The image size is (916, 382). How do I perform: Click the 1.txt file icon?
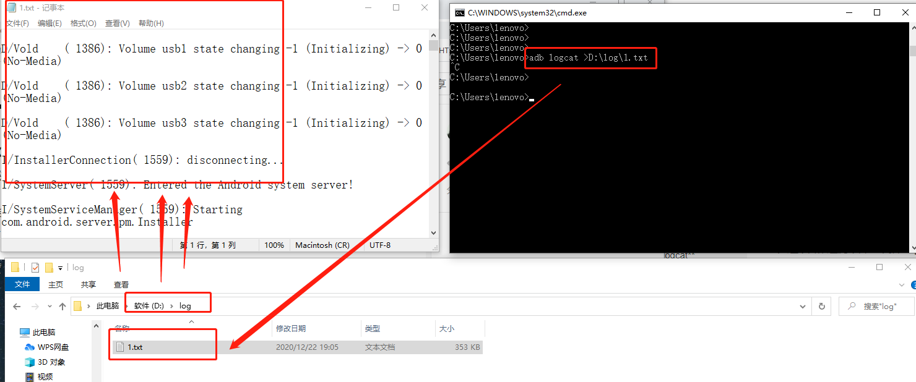[120, 347]
